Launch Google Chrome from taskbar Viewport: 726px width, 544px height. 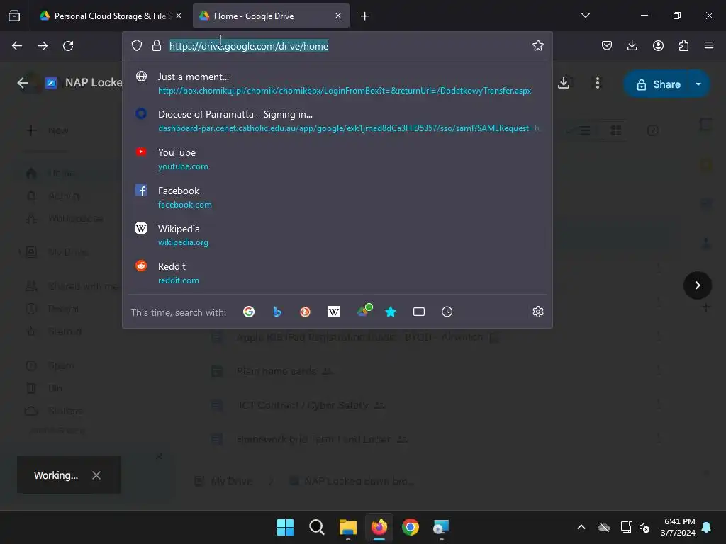click(x=411, y=527)
